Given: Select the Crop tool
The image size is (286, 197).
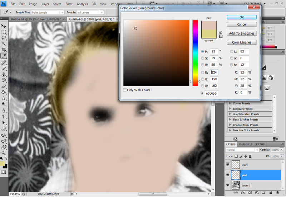Looking at the screenshot, I should (4, 50).
